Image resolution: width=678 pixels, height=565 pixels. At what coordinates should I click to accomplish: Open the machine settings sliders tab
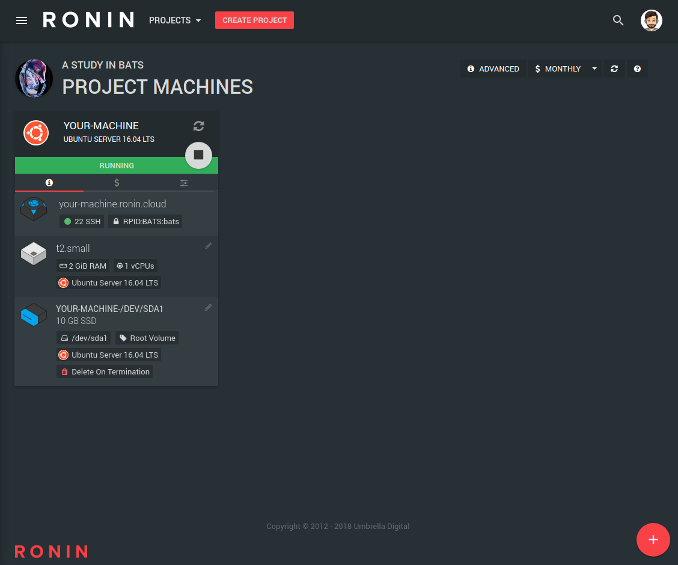point(183,182)
